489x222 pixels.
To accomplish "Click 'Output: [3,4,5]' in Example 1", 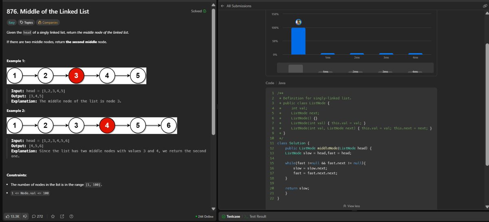I will click(x=30, y=96).
